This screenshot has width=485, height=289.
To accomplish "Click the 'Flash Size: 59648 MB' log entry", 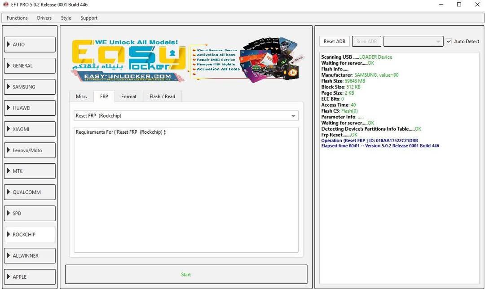I will point(343,81).
